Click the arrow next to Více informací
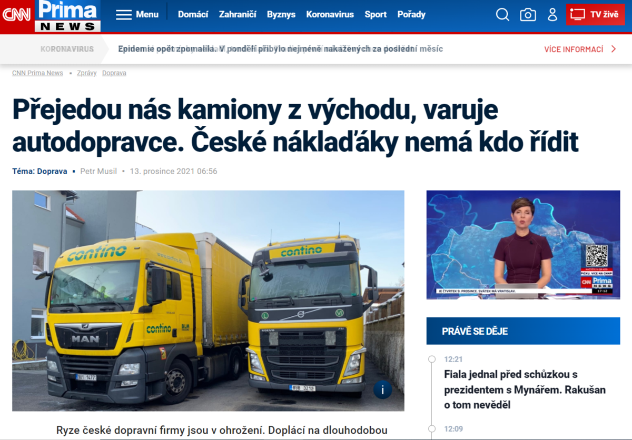The width and height of the screenshot is (632, 440). 614,49
